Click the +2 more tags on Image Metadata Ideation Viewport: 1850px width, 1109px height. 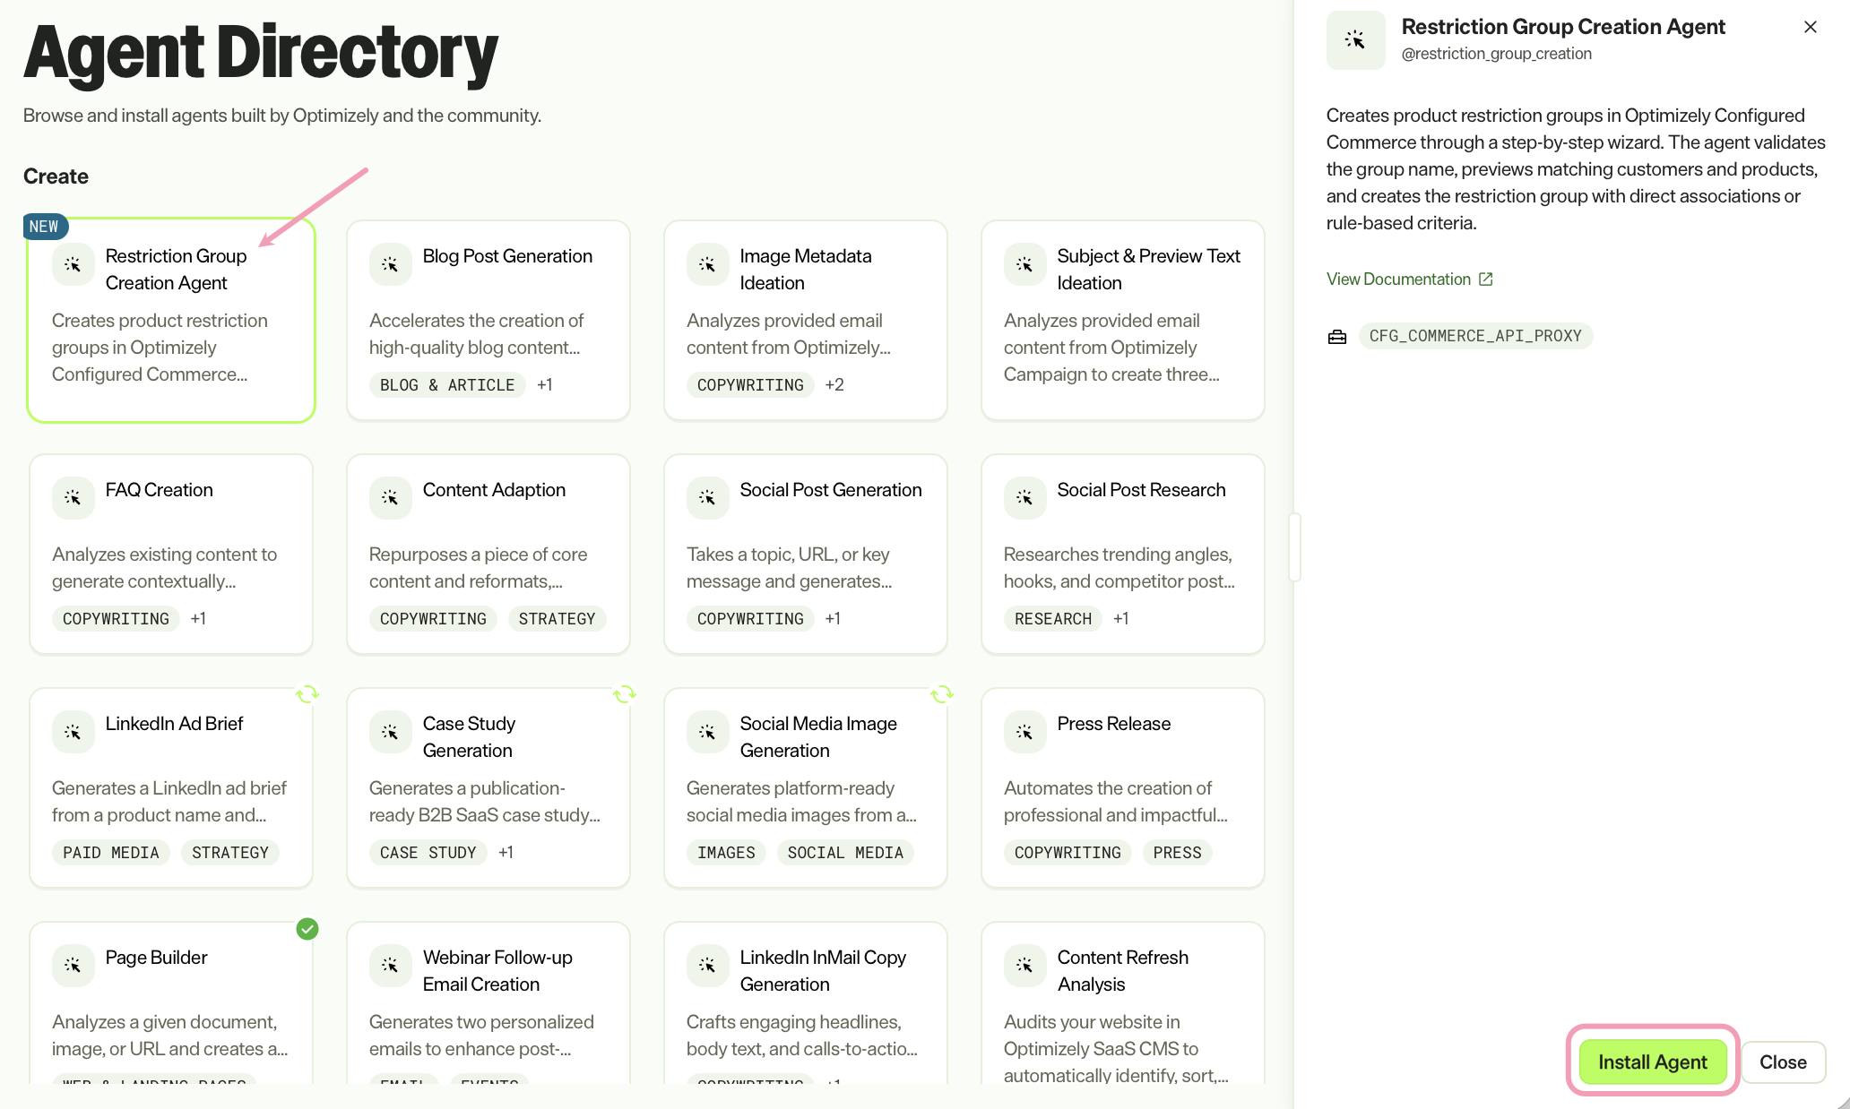coord(834,385)
